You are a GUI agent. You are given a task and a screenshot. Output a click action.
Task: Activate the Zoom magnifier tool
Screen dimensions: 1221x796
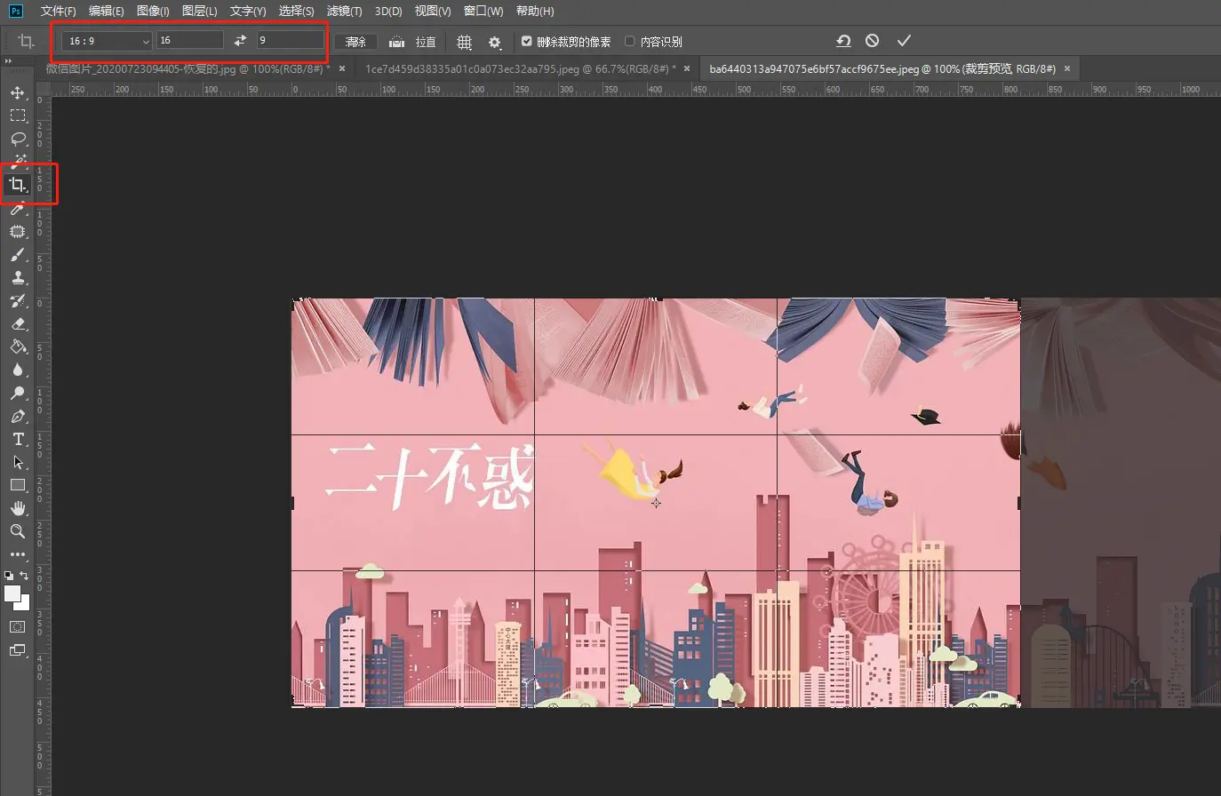pyautogui.click(x=17, y=531)
